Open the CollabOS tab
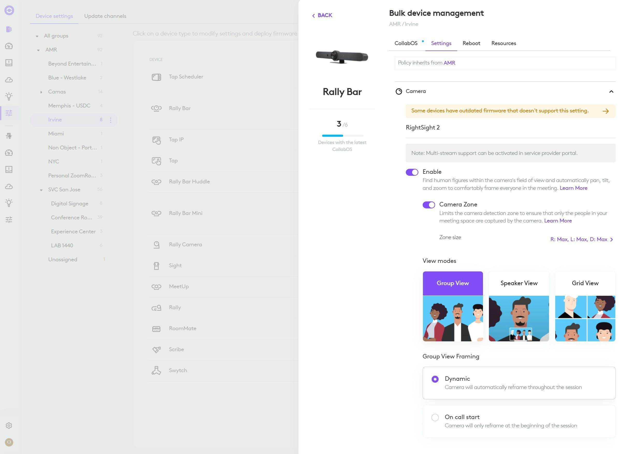Image resolution: width=635 pixels, height=454 pixels. pyautogui.click(x=406, y=43)
